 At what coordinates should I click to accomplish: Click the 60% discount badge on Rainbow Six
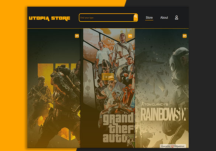tap(185, 36)
